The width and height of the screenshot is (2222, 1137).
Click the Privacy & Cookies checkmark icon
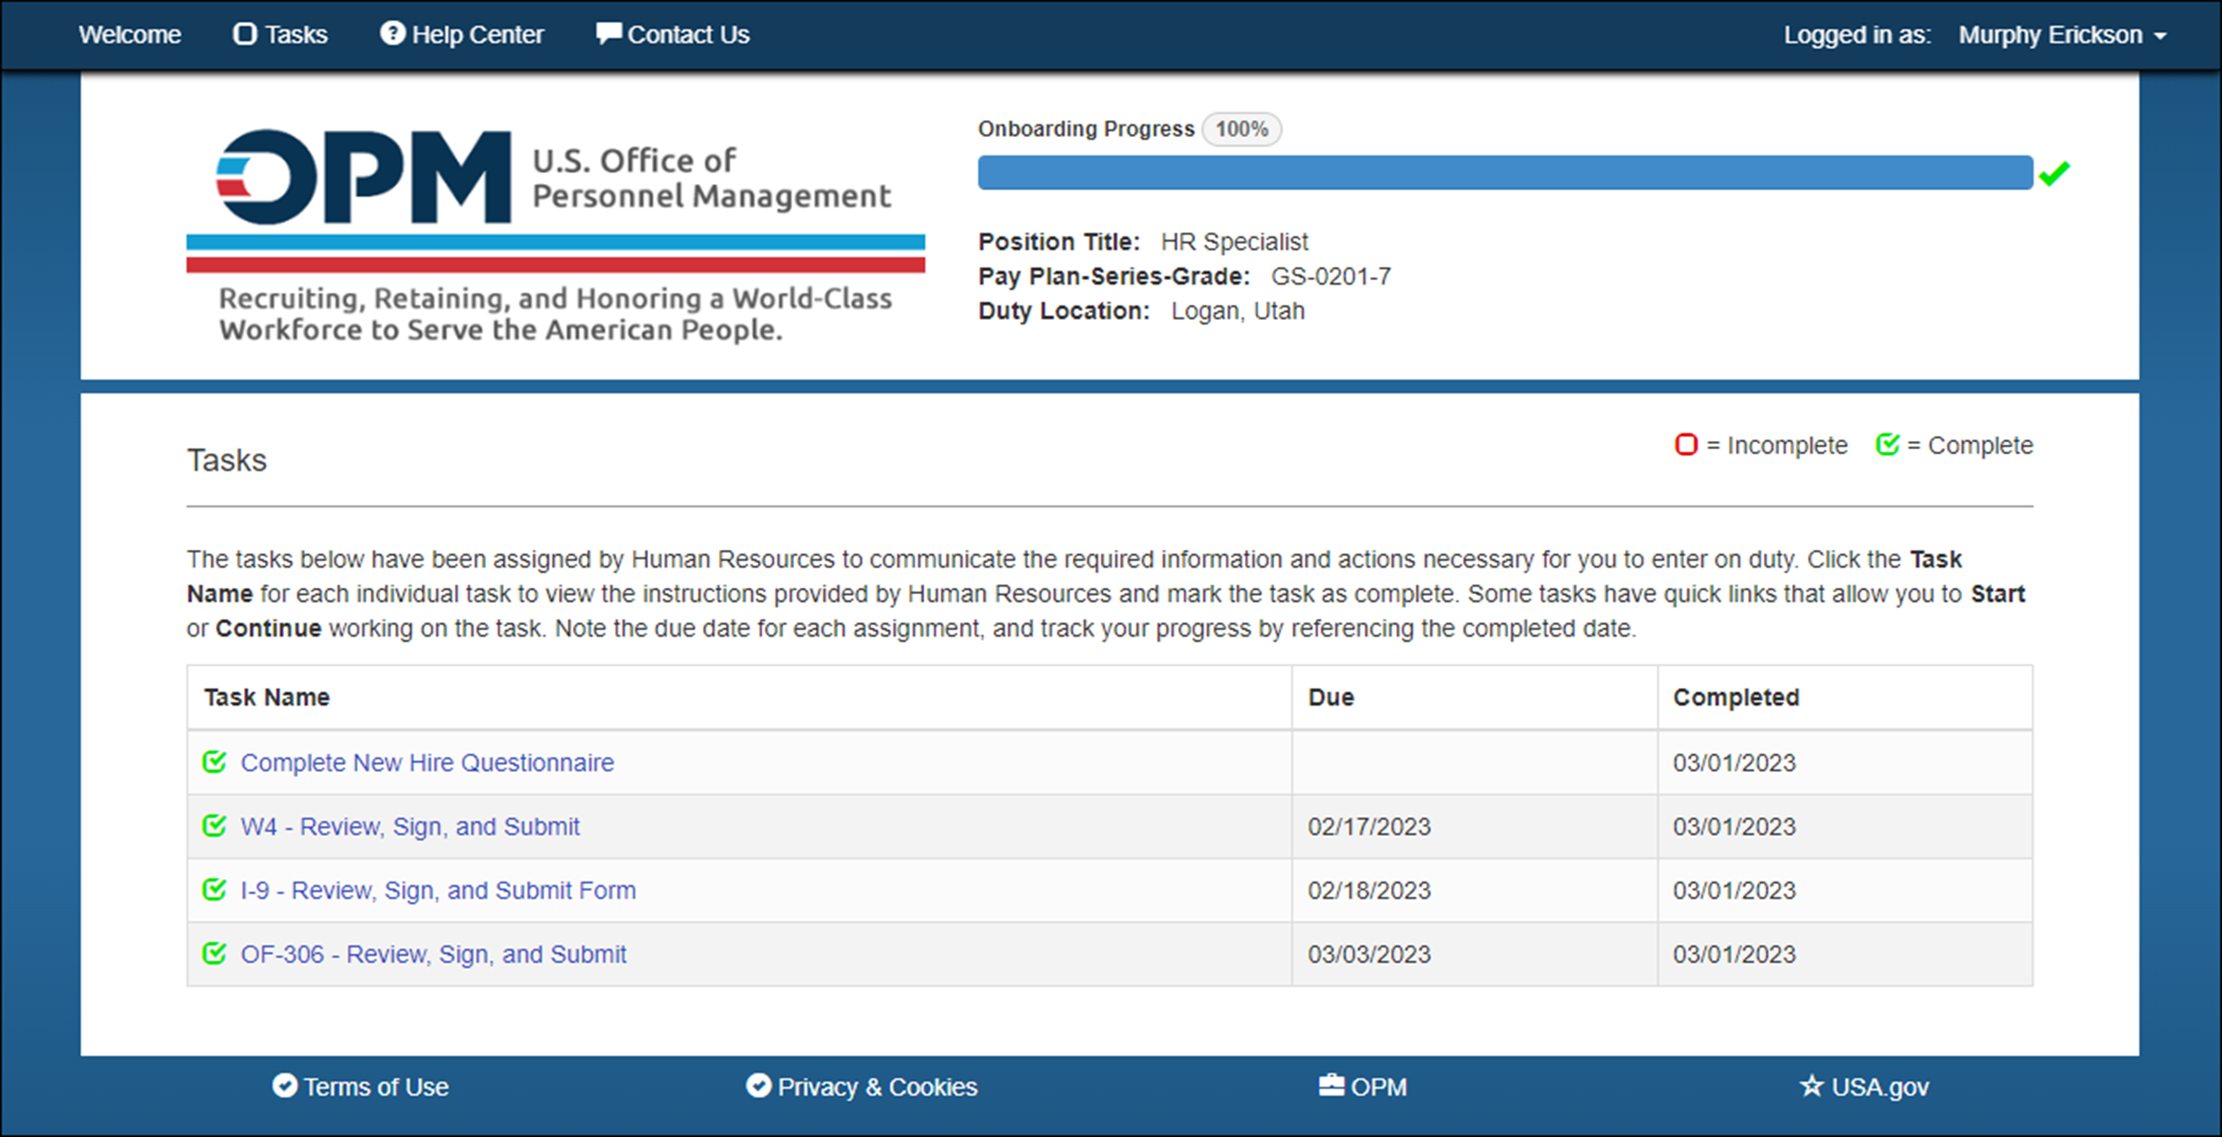759,1086
